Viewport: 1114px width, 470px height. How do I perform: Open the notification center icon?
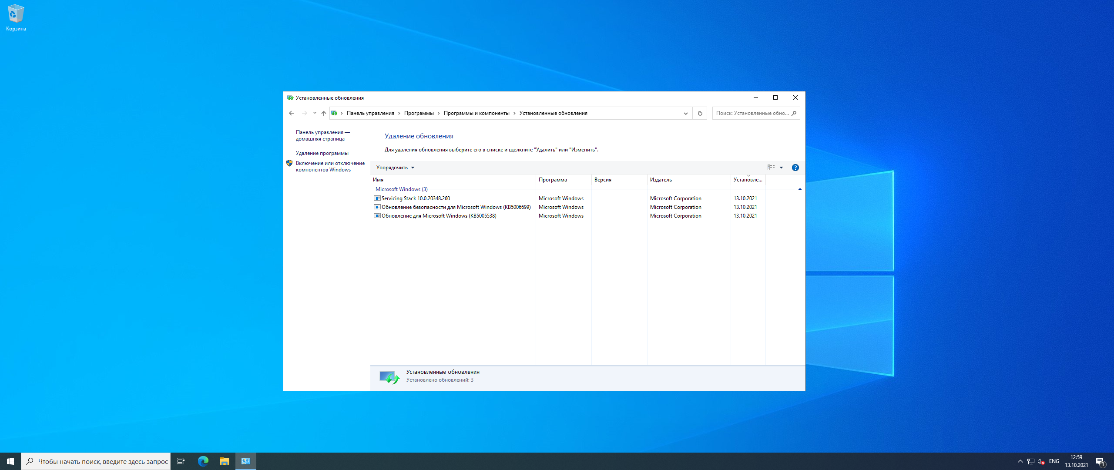click(1101, 461)
